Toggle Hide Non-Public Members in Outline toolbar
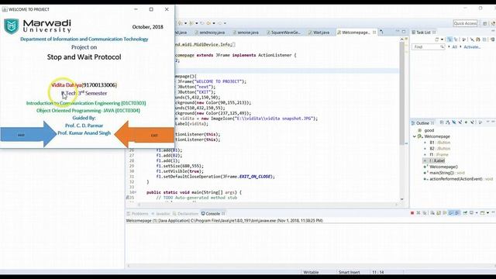Viewport: 496px width, 279px height. pos(466,122)
